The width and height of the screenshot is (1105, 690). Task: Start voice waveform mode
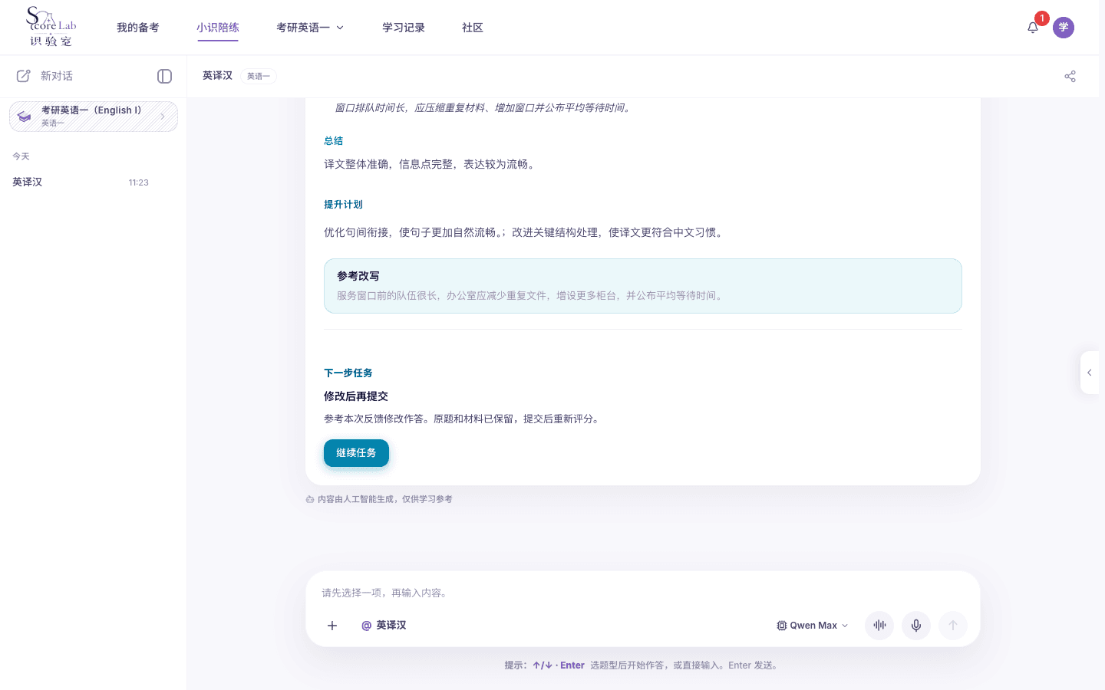coord(879,626)
